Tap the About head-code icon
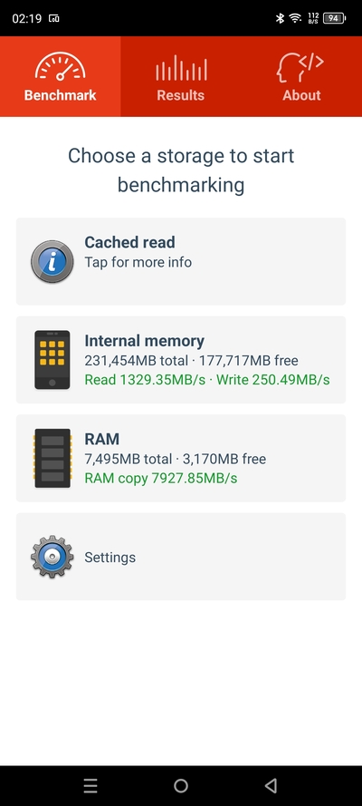The image size is (362, 806). (301, 68)
